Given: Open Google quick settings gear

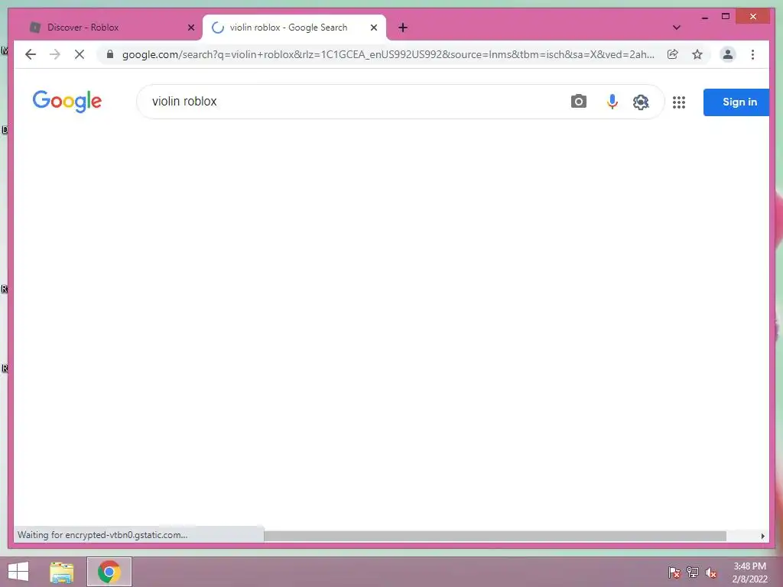Looking at the screenshot, I should (641, 102).
